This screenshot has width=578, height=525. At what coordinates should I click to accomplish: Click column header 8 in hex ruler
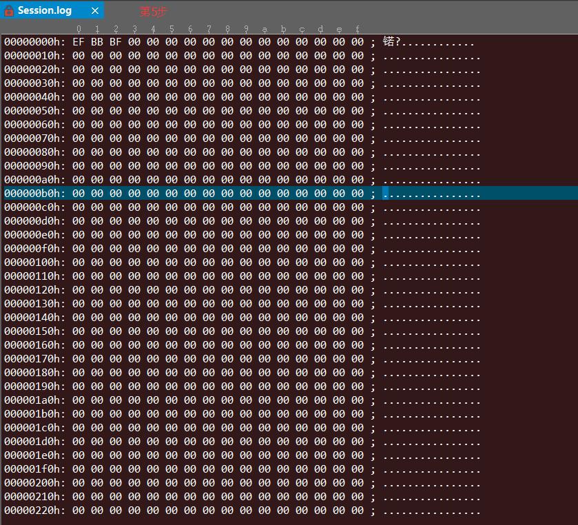[x=227, y=29]
